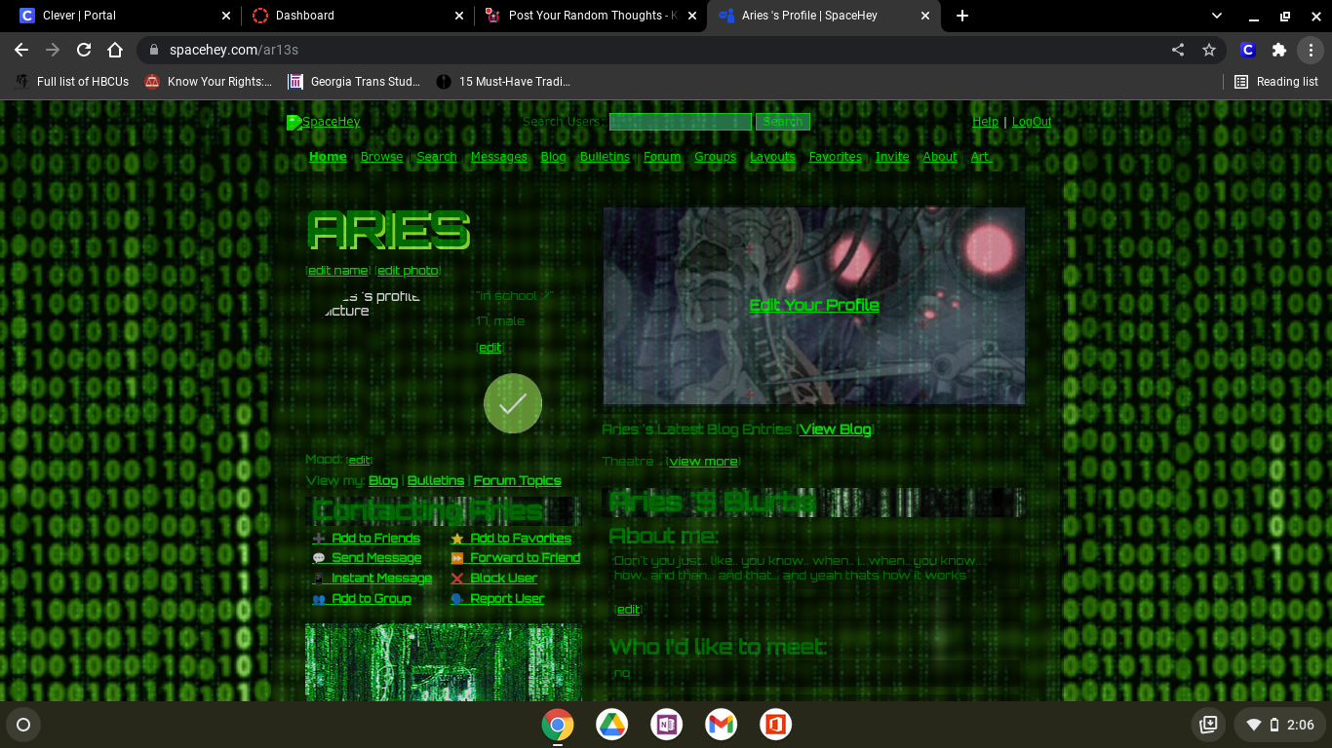This screenshot has height=748, width=1332.
Task: Click the Send Message link
Action: coord(376,558)
